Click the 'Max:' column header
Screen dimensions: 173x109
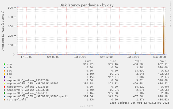pyautogui.click(x=163, y=61)
